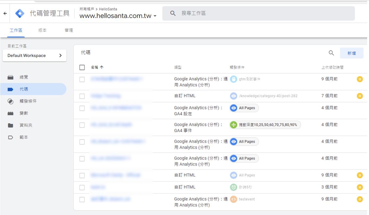Screen dimensions: 369x215
Task: Open the www.hellosanta.com.tw container dropdown
Action: (118, 16)
